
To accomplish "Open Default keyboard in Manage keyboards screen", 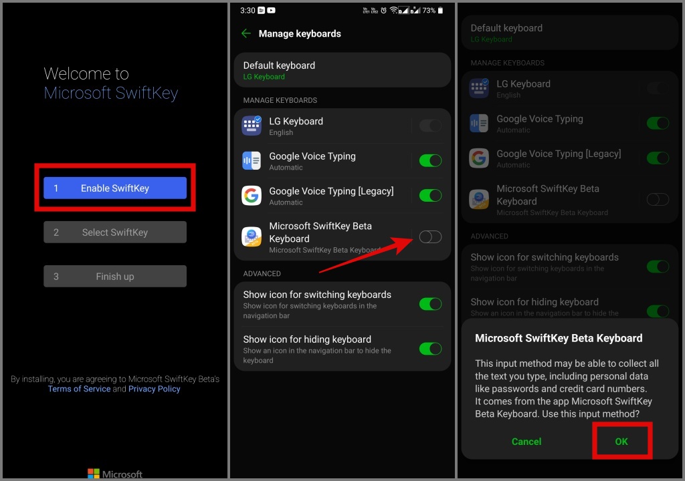I will (342, 70).
